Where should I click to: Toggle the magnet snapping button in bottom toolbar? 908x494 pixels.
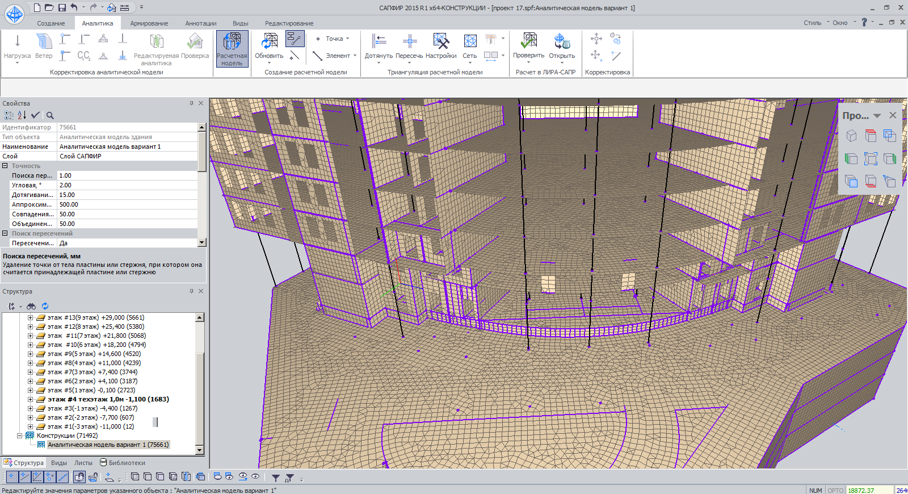(x=79, y=477)
